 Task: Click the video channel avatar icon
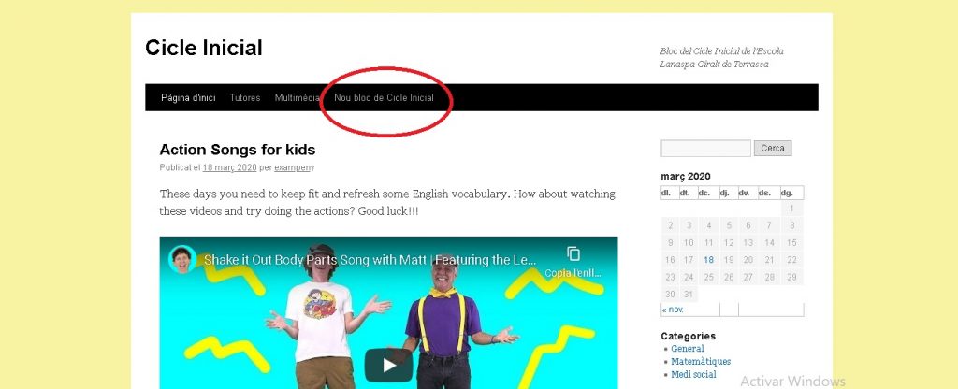[182, 259]
